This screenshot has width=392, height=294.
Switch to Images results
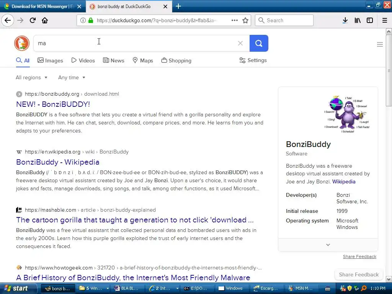(50, 60)
